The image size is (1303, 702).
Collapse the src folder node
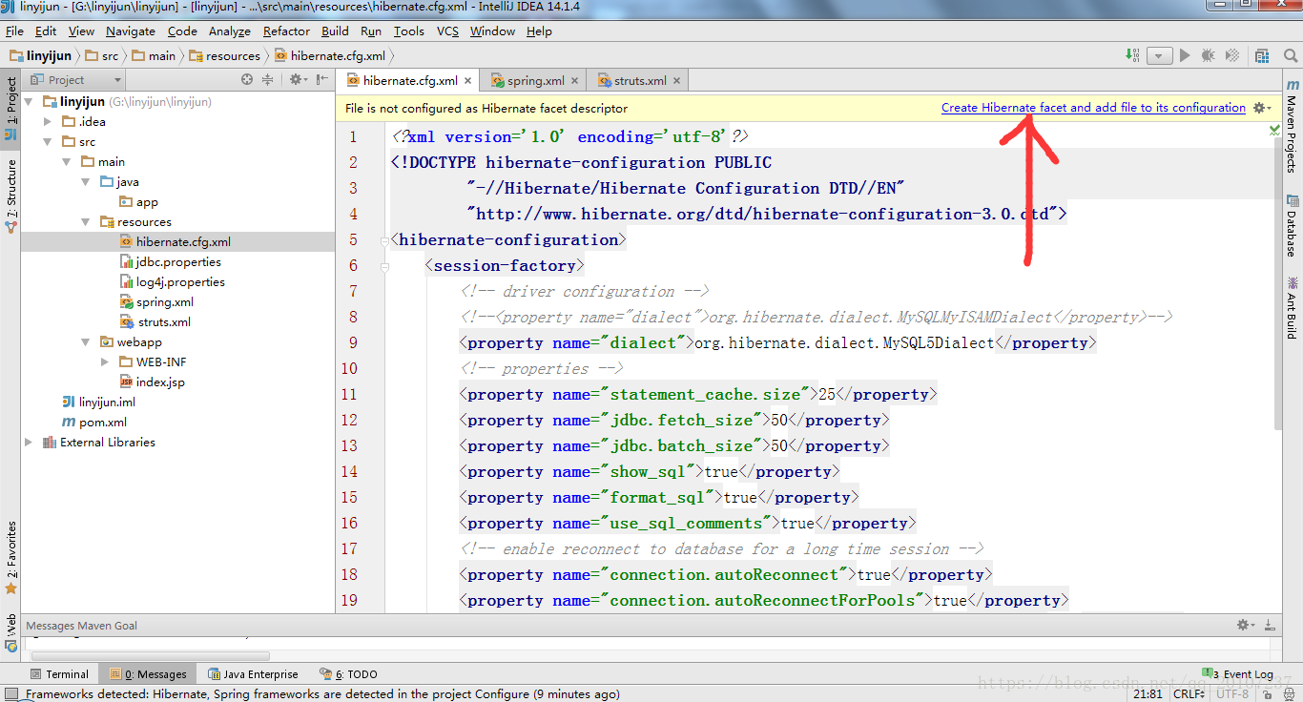tap(48, 141)
